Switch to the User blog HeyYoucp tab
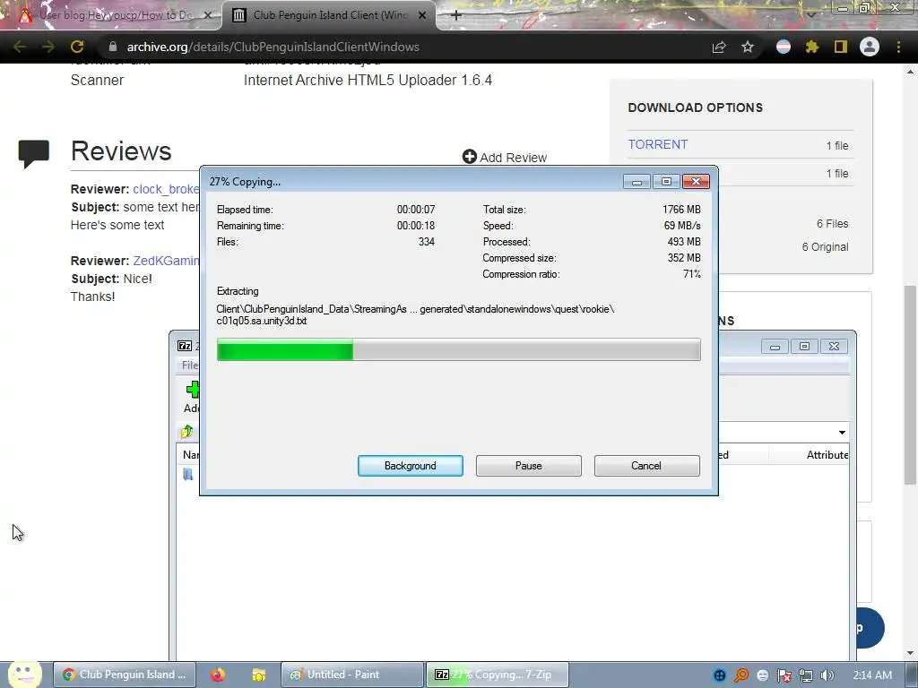The width and height of the screenshot is (918, 688). (x=111, y=15)
